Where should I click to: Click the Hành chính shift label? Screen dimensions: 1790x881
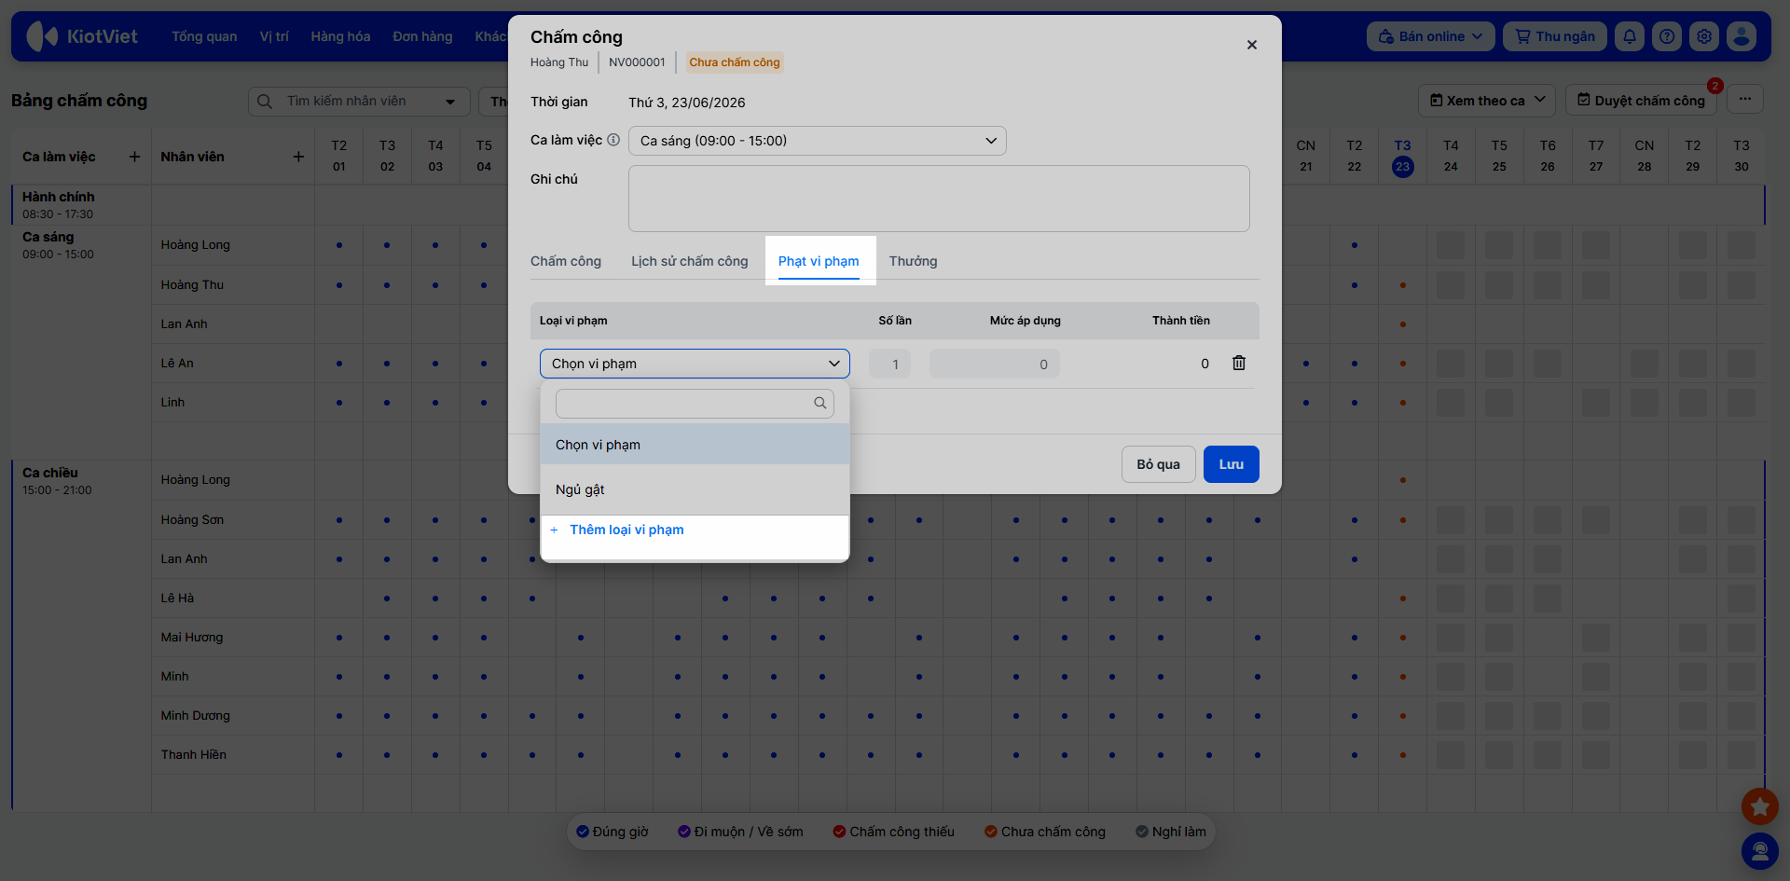[x=58, y=197]
